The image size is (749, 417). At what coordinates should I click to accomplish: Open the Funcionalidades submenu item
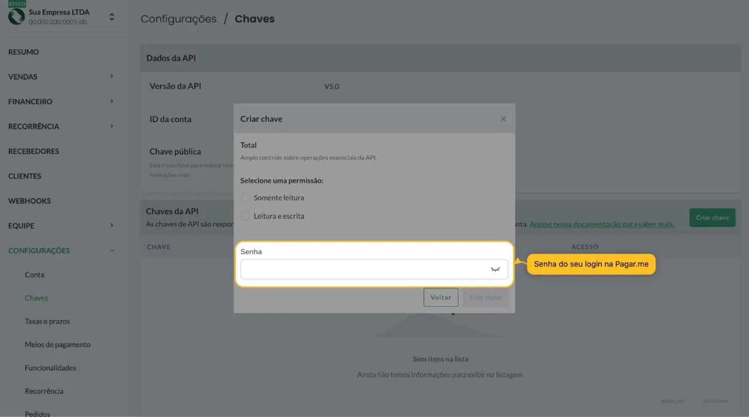point(50,368)
